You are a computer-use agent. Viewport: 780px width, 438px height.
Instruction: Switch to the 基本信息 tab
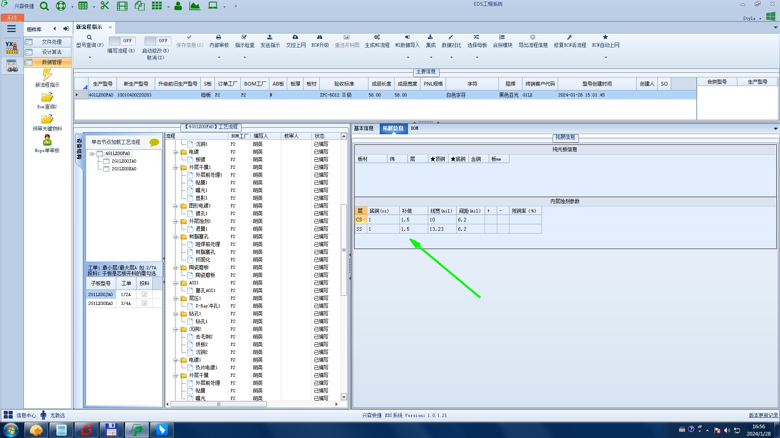click(x=364, y=128)
